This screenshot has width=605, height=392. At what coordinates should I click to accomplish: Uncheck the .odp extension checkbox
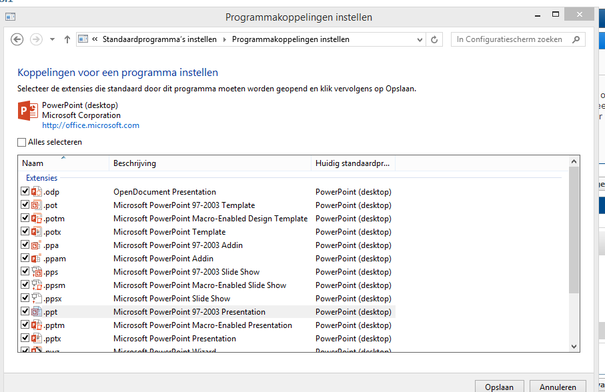point(25,191)
